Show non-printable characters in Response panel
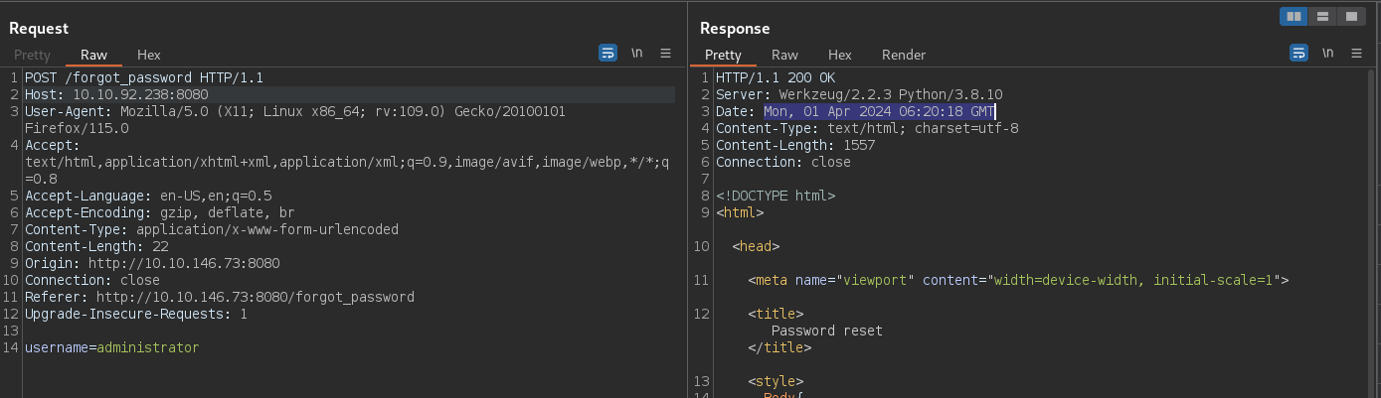1381x398 pixels. [x=1328, y=54]
